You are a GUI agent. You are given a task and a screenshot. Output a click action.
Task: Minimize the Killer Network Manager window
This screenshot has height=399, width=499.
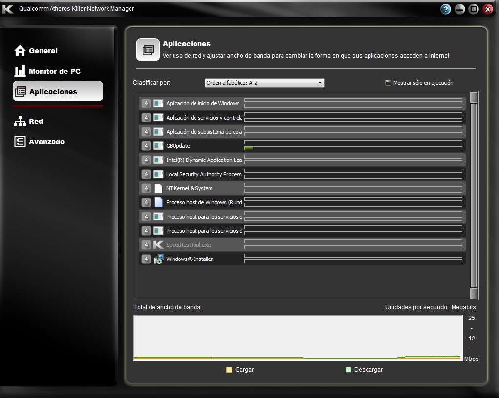[x=459, y=9]
